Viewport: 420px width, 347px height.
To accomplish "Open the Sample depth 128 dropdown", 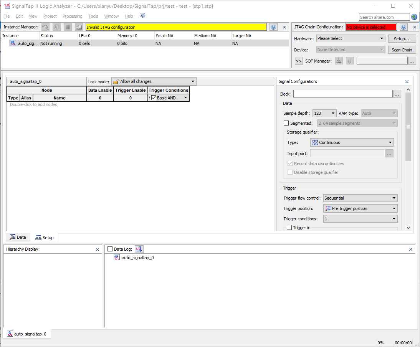I will click(x=324, y=113).
